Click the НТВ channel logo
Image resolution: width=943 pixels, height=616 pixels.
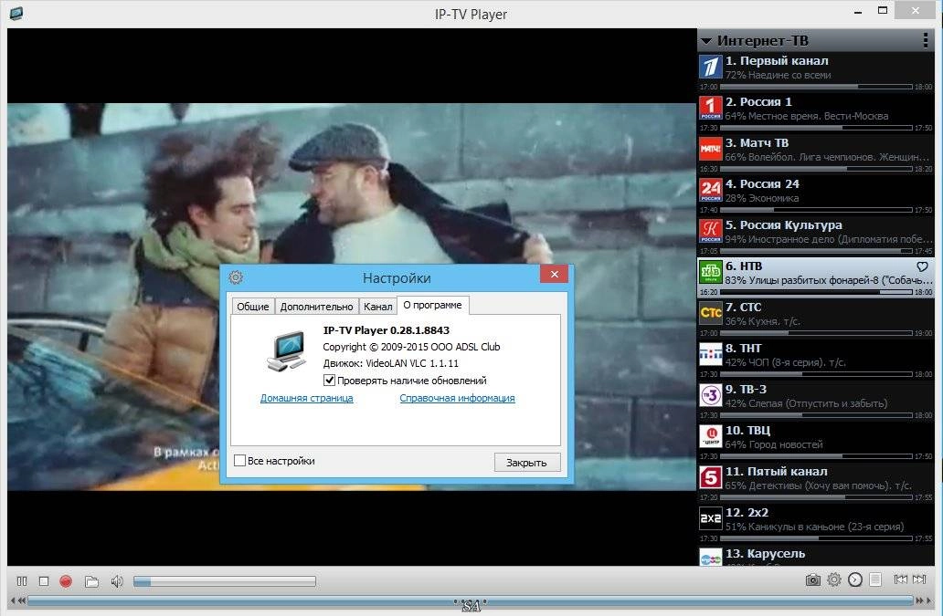pos(711,272)
